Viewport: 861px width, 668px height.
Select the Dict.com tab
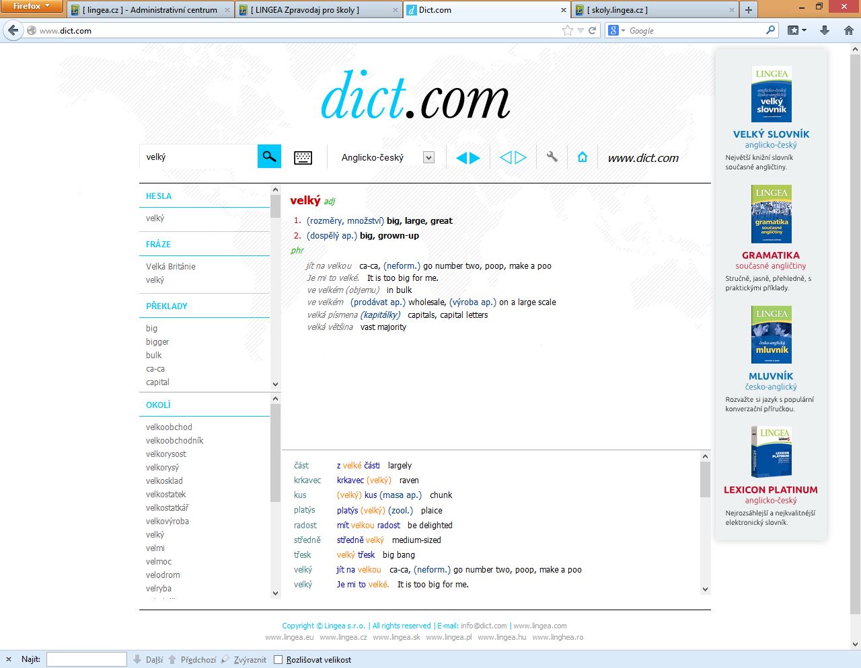click(x=486, y=10)
